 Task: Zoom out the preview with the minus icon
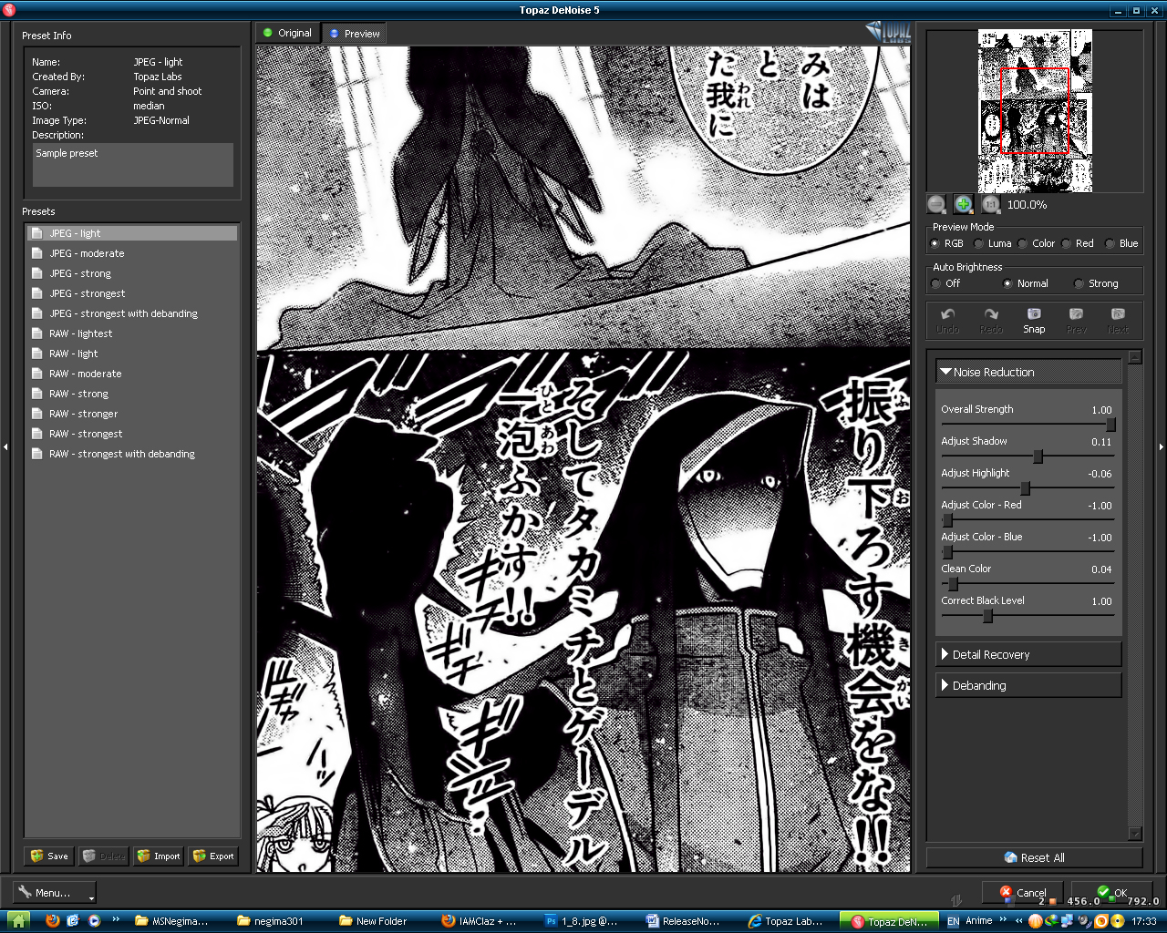[x=936, y=205]
